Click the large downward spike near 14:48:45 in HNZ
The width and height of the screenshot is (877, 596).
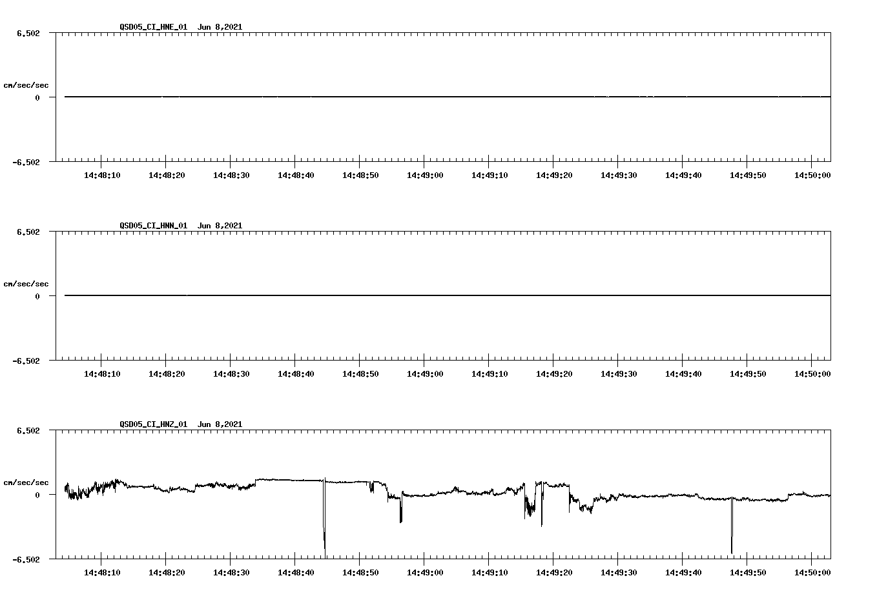click(x=324, y=519)
